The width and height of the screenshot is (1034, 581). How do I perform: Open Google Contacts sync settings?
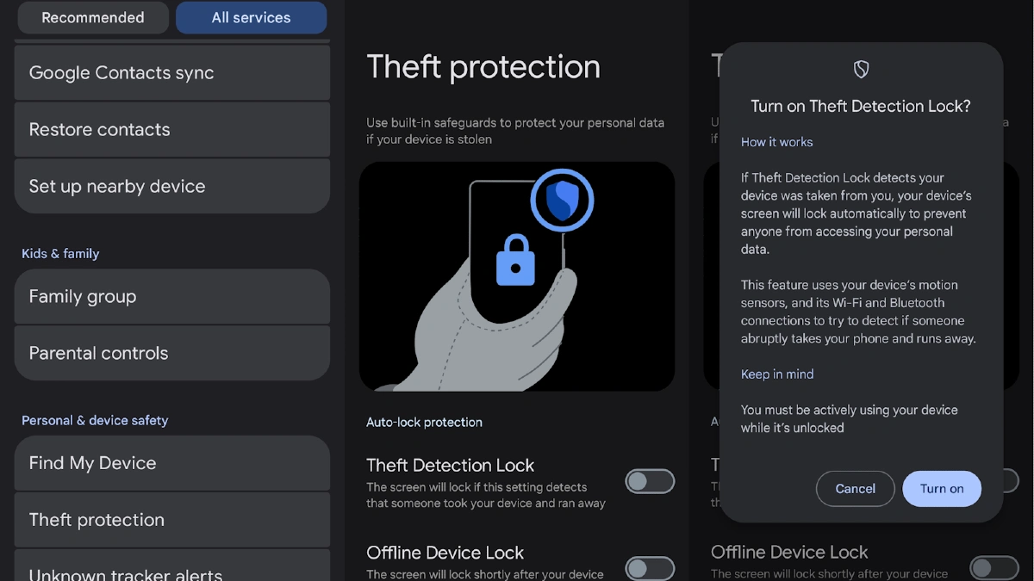171,73
